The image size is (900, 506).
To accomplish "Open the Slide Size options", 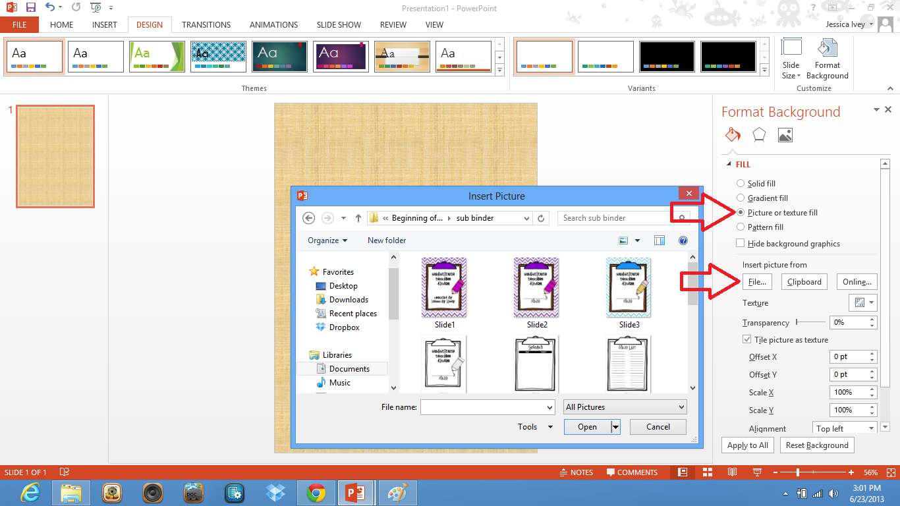I will pos(791,59).
